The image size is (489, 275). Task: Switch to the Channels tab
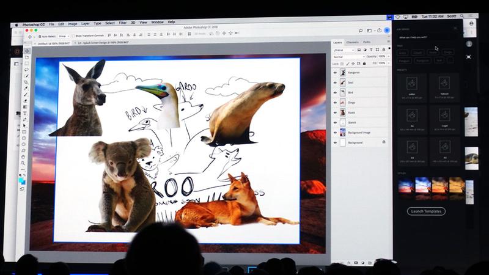[x=353, y=43]
